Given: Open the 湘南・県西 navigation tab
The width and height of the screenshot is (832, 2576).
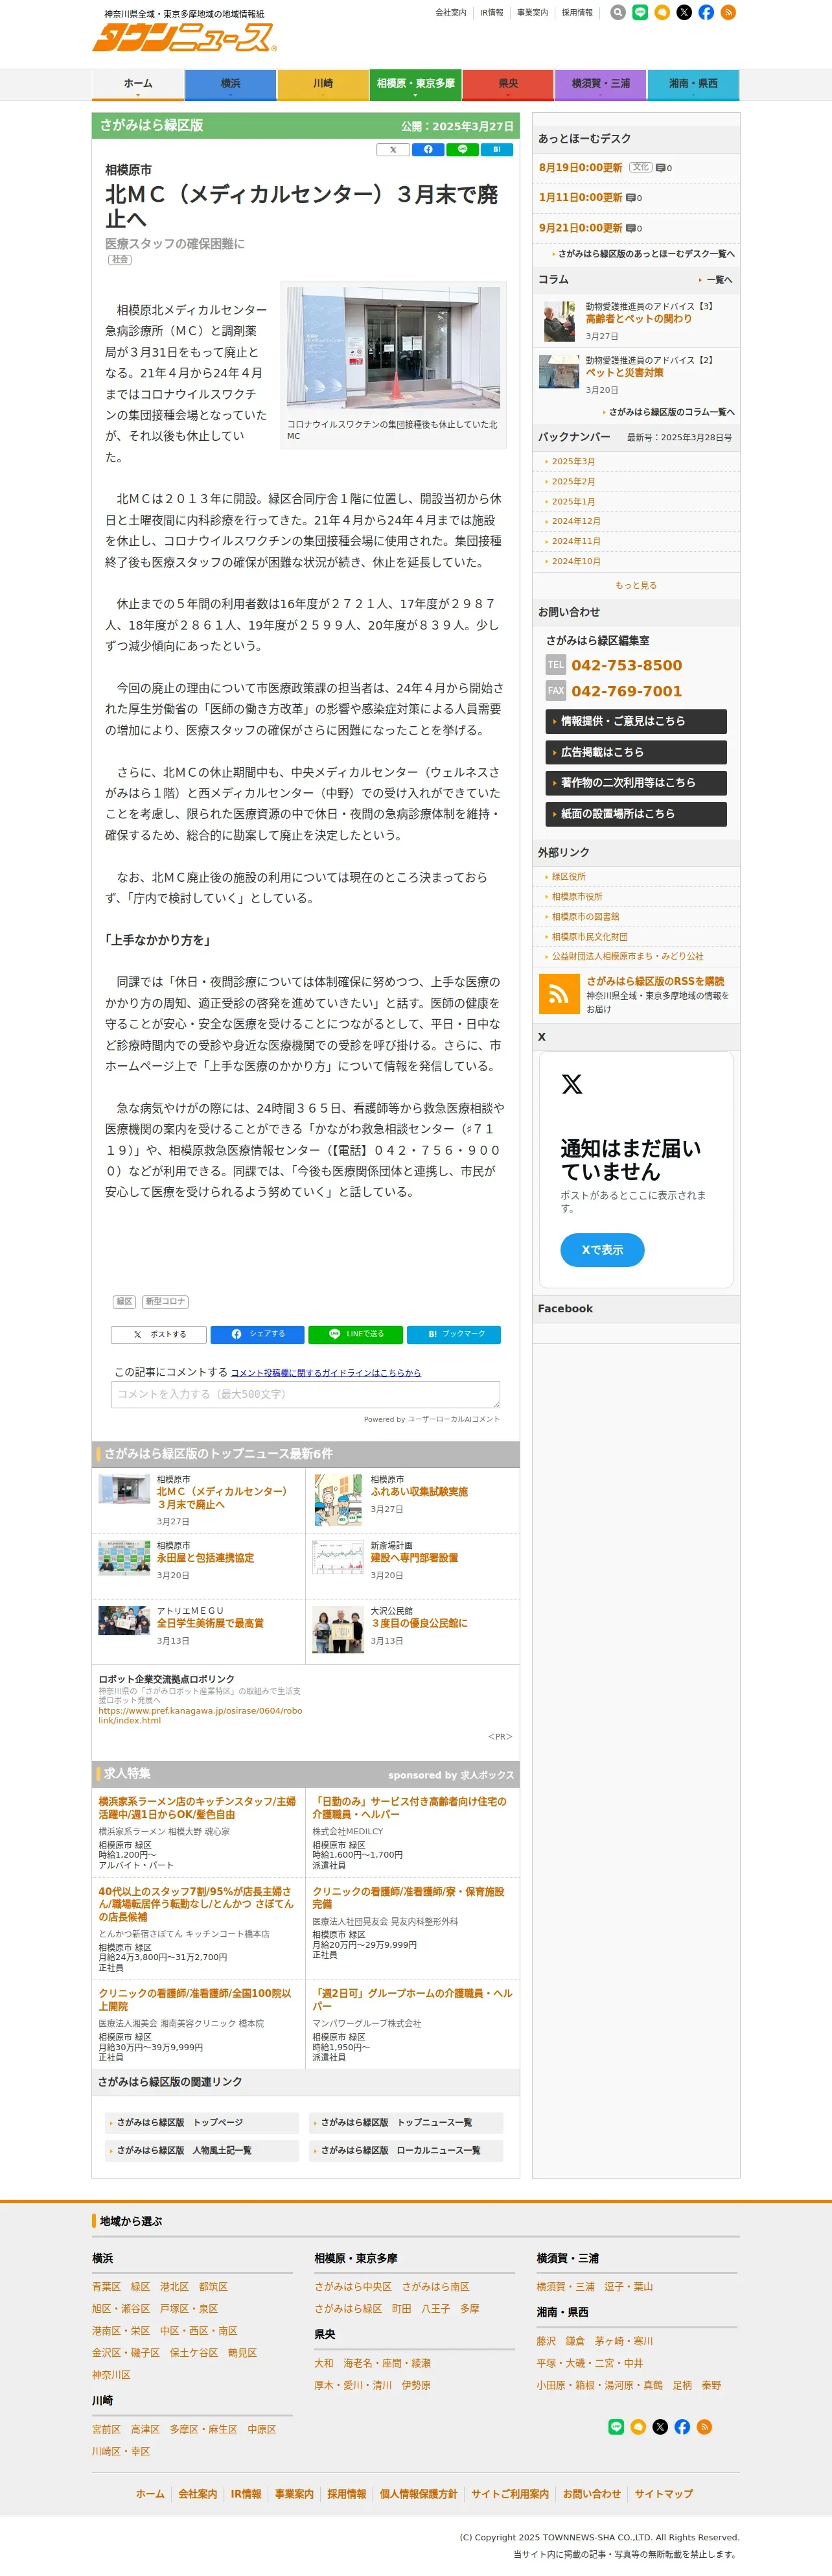Looking at the screenshot, I should coord(693,85).
